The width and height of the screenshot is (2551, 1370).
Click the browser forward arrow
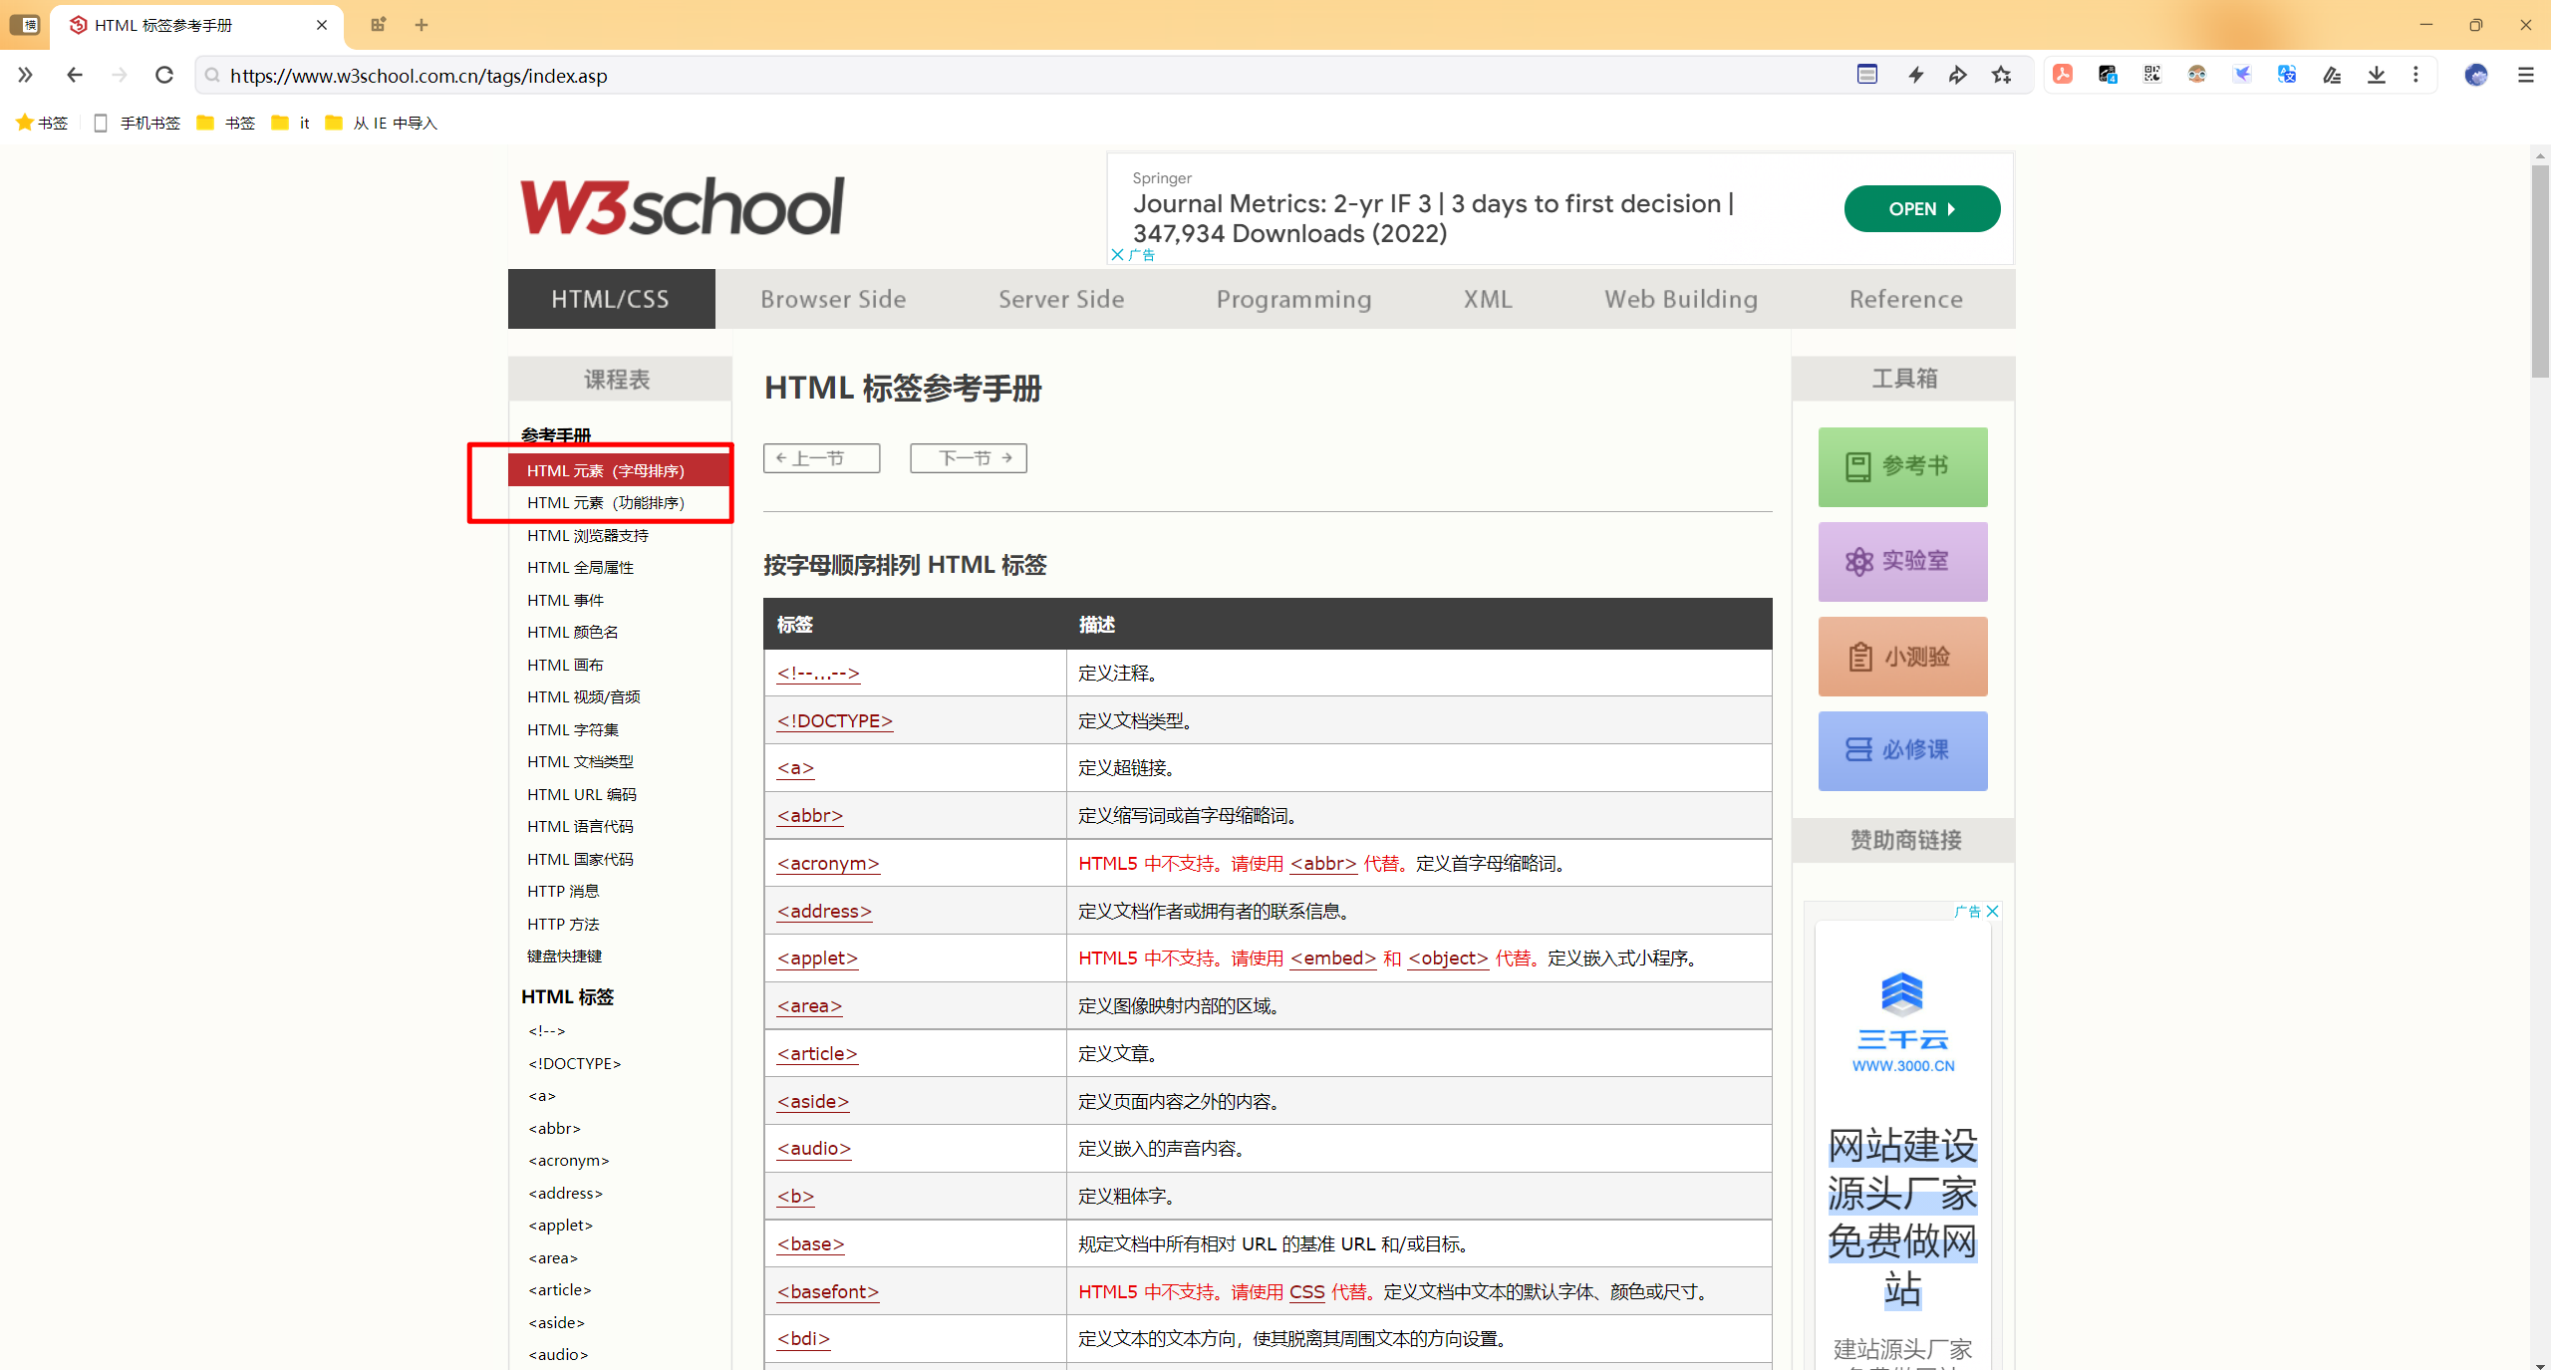(x=120, y=75)
